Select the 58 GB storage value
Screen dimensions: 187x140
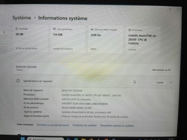click(x=19, y=34)
